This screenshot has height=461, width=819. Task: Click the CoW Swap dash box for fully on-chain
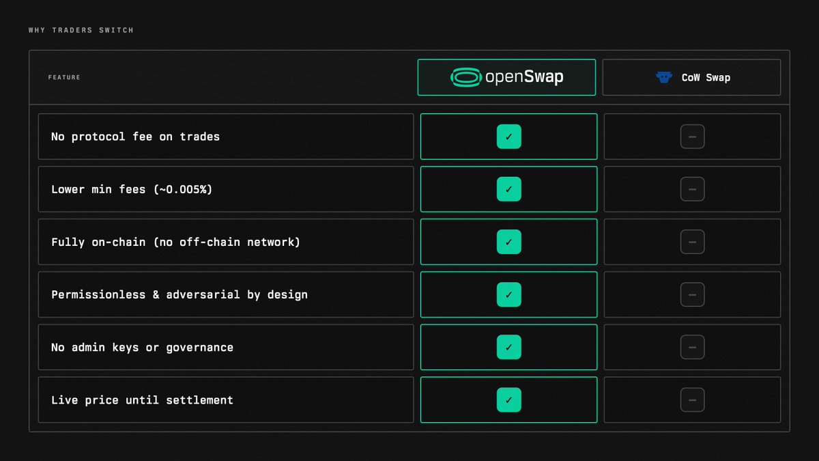(692, 242)
